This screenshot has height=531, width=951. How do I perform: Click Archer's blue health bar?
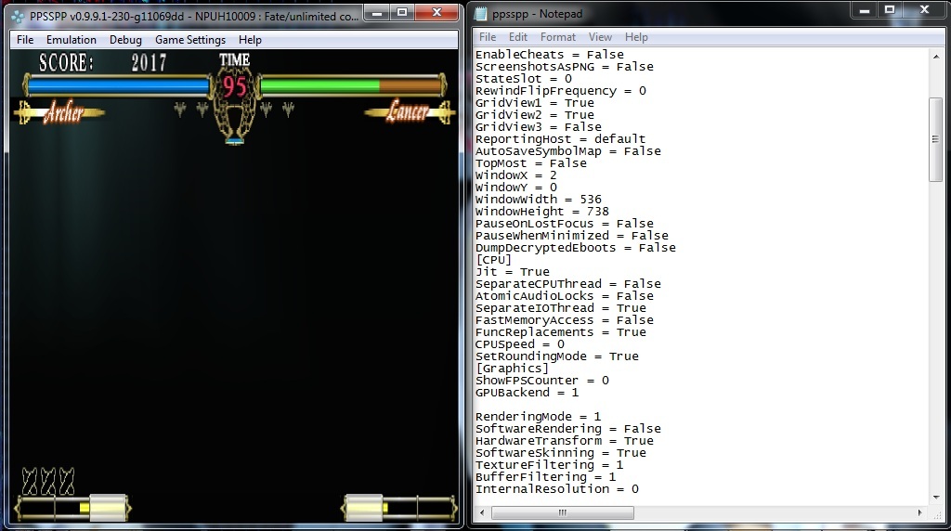[118, 86]
